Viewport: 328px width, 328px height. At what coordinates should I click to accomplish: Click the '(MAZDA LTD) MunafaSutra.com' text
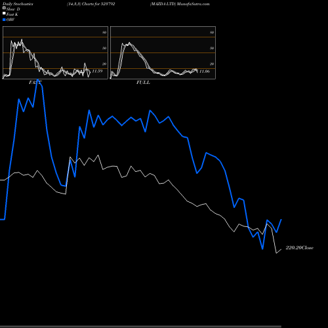point(180,4)
